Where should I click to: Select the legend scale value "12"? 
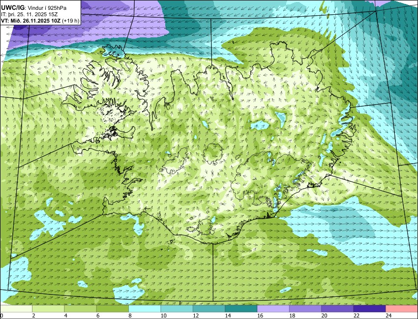point(196,316)
